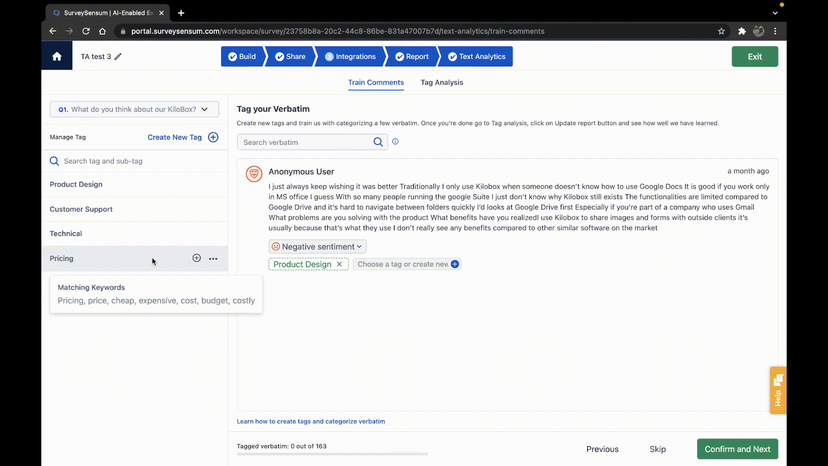Remove the Product Design tag
The width and height of the screenshot is (828, 466).
(x=340, y=263)
